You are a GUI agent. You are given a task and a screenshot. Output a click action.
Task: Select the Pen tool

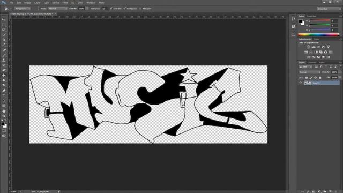pos(4,91)
